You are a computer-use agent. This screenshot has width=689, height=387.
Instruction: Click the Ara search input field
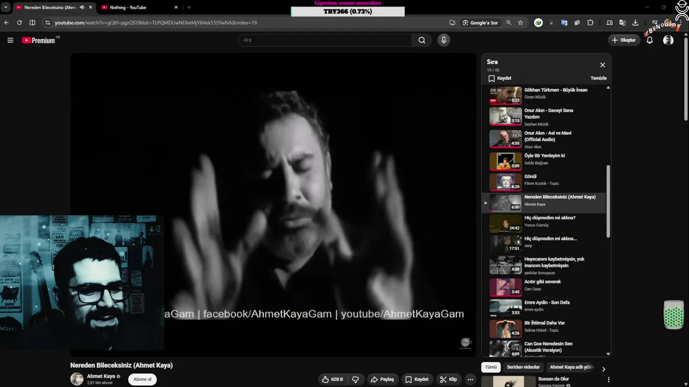325,40
